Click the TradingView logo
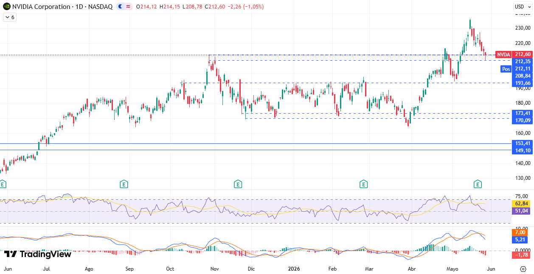Image resolution: width=534 pixels, height=274 pixels. 38,254
